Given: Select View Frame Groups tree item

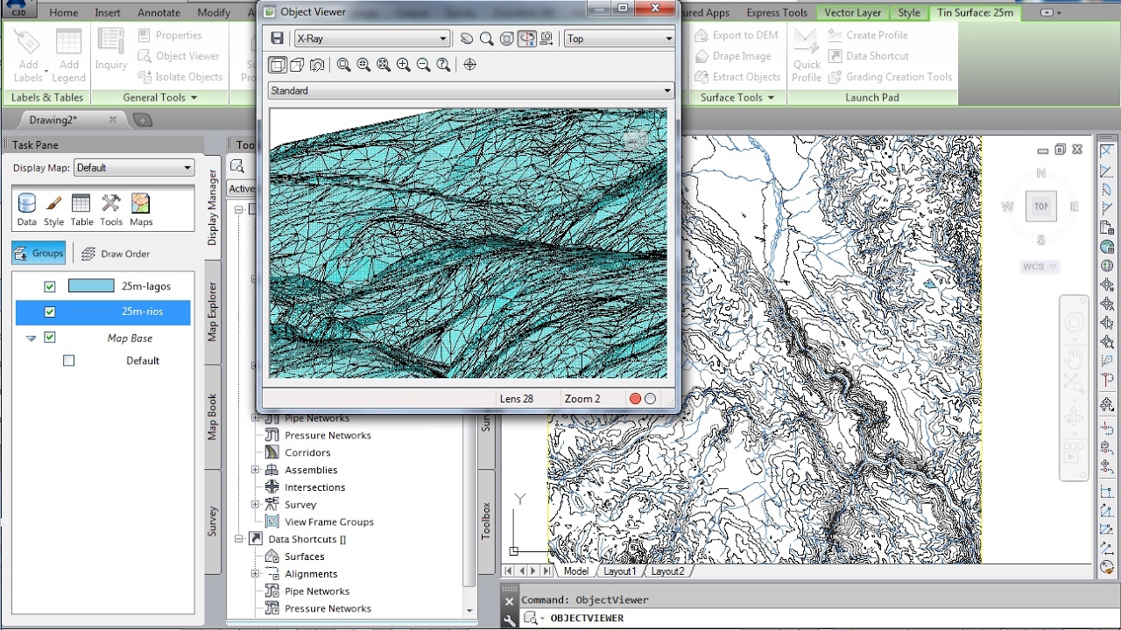Looking at the screenshot, I should tap(329, 521).
